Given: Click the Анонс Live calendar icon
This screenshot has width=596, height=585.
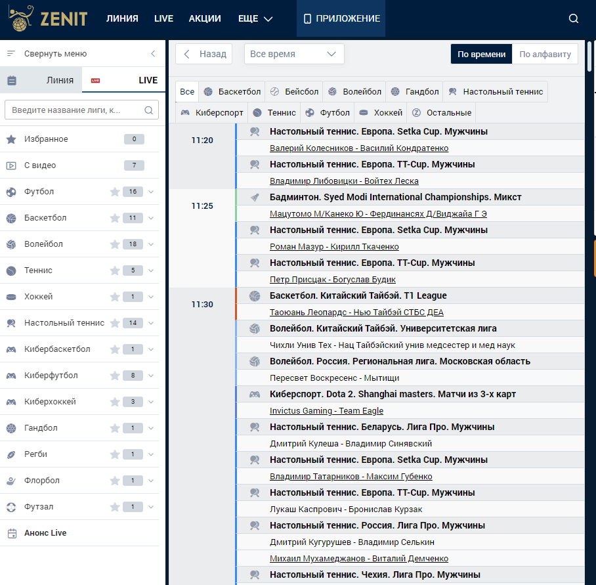Looking at the screenshot, I should [x=12, y=533].
